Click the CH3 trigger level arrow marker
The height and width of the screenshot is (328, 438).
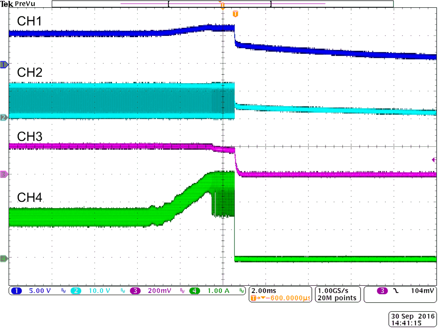[x=434, y=159]
